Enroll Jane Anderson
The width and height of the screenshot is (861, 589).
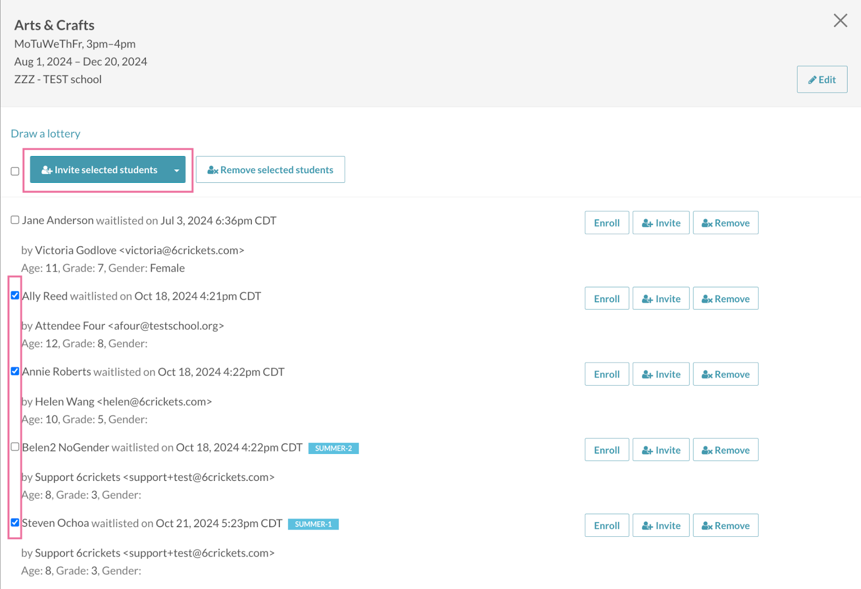point(606,223)
